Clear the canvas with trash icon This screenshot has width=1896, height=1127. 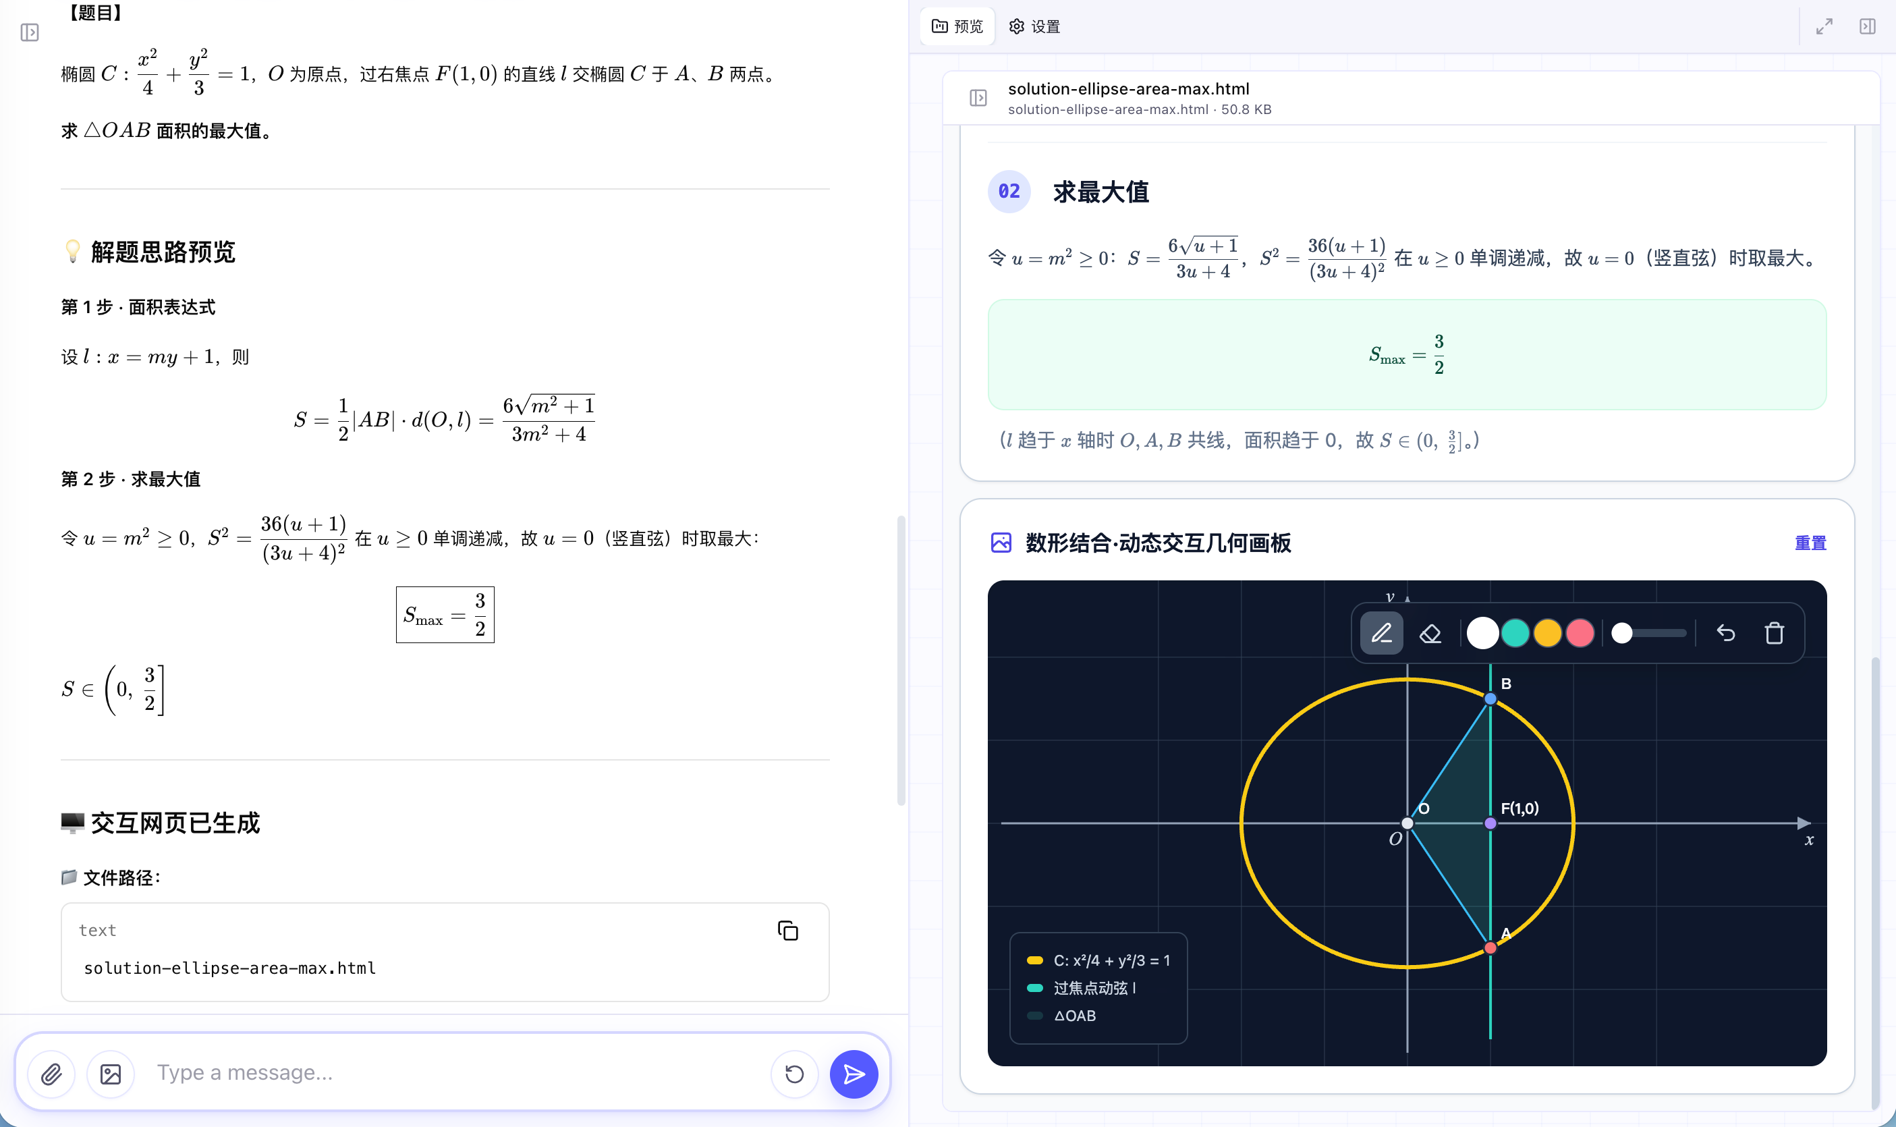point(1774,632)
